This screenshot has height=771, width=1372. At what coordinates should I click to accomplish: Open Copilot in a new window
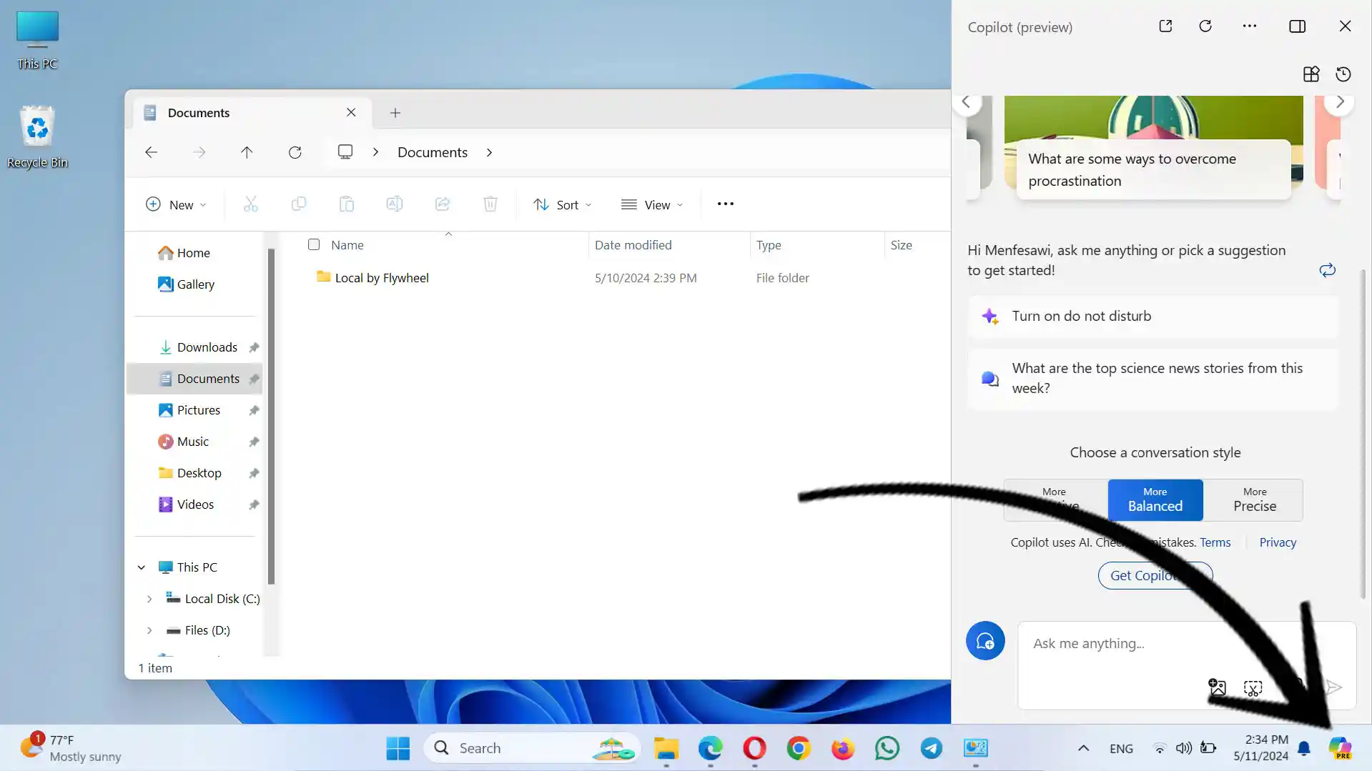(x=1165, y=26)
